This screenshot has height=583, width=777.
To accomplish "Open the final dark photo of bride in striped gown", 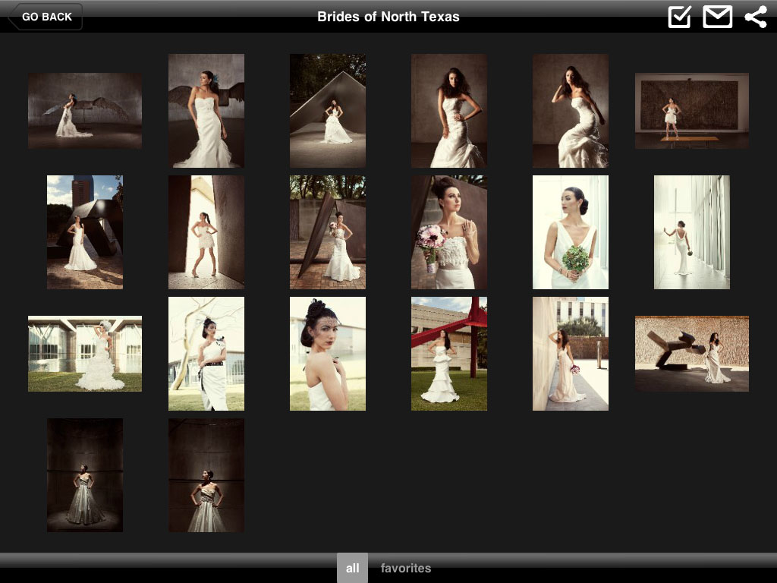I will (206, 475).
